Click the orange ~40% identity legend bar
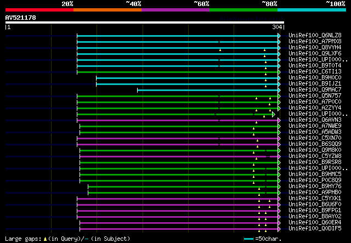The height and width of the screenshot is (243, 351). [x=107, y=10]
